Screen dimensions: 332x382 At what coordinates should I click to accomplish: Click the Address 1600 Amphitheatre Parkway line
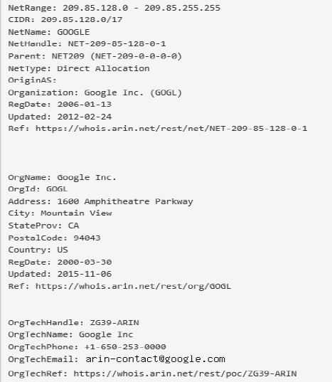[x=100, y=201]
